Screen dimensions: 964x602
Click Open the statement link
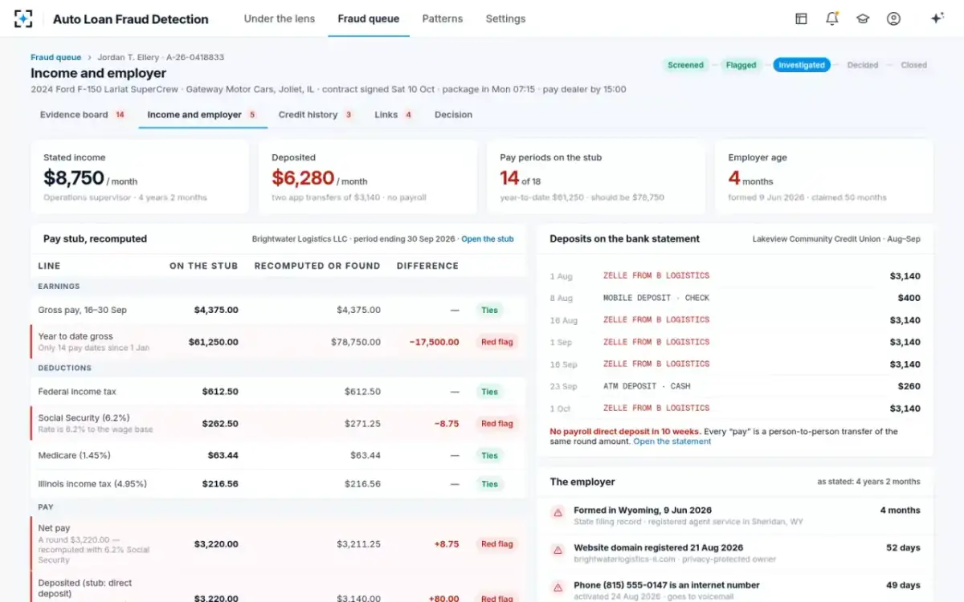tap(672, 441)
